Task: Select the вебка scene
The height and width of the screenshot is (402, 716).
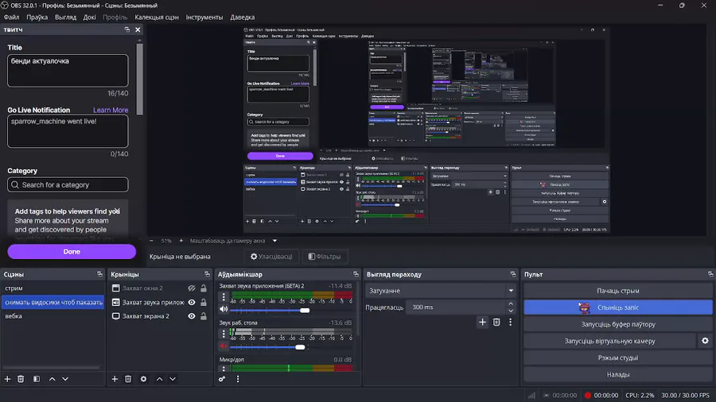Action: coord(53,316)
